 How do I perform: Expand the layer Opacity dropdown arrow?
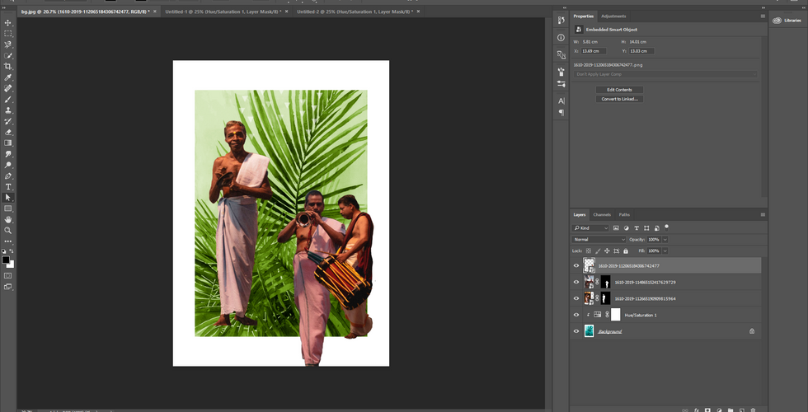coord(665,240)
